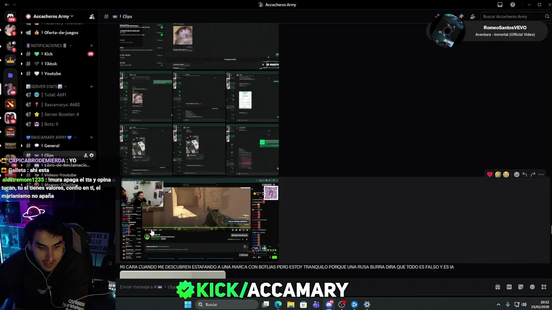Open the Oferta-de-juegos channel
Viewport: 552px width, 310px height.
point(60,33)
